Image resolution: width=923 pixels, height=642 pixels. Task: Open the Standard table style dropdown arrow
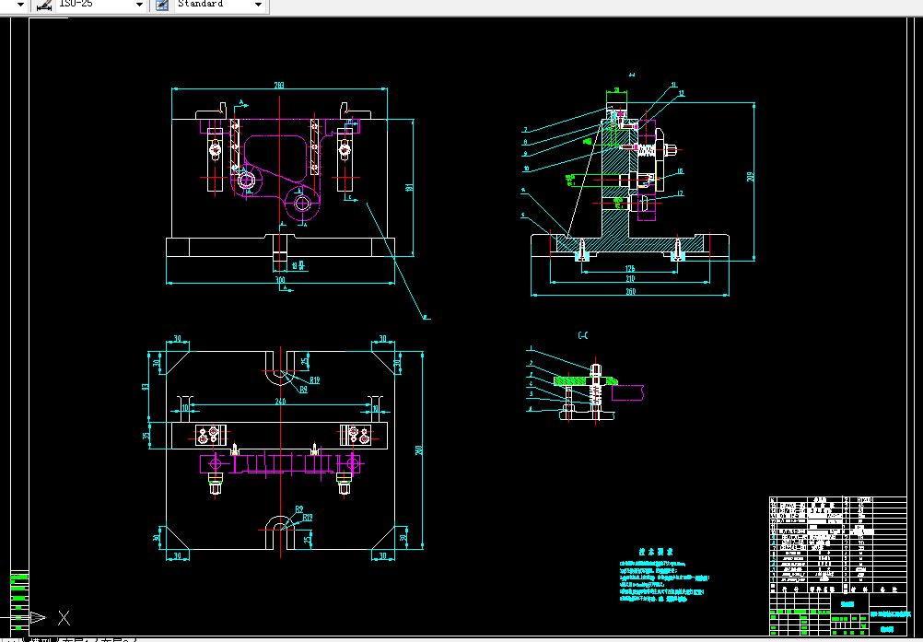tap(258, 5)
